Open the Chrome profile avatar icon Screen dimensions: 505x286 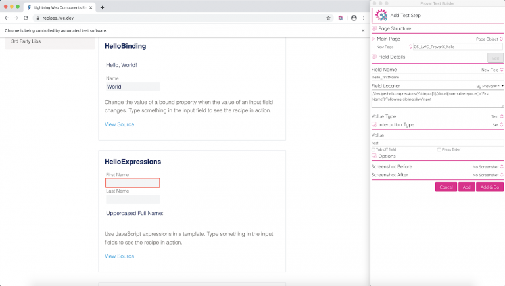click(x=354, y=18)
